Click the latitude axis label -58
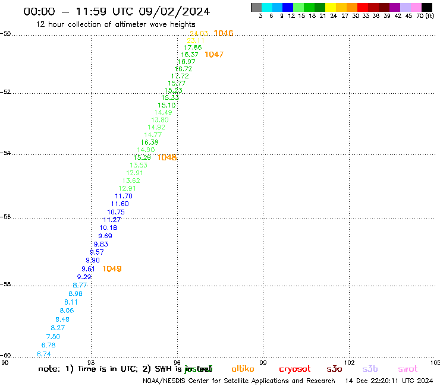440x386 pixels. click(x=5, y=284)
